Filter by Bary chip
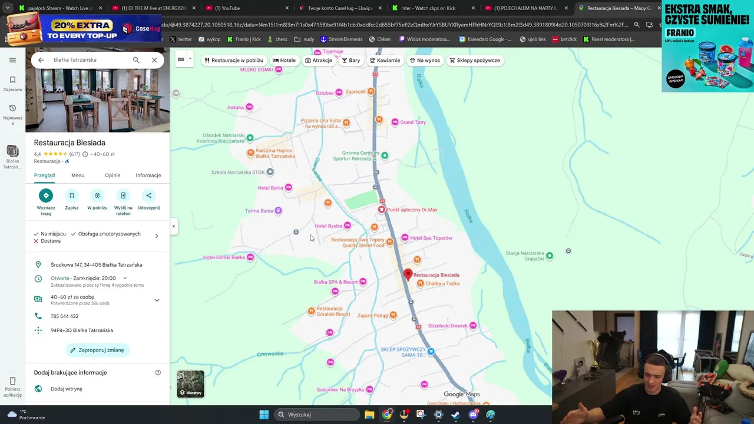 click(351, 60)
